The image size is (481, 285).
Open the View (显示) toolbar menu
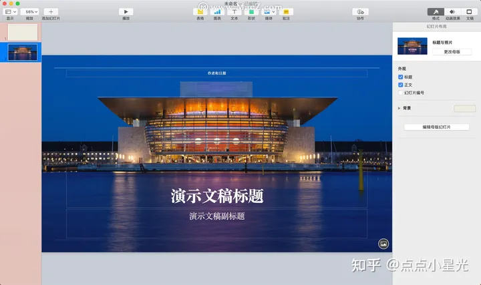[10, 11]
